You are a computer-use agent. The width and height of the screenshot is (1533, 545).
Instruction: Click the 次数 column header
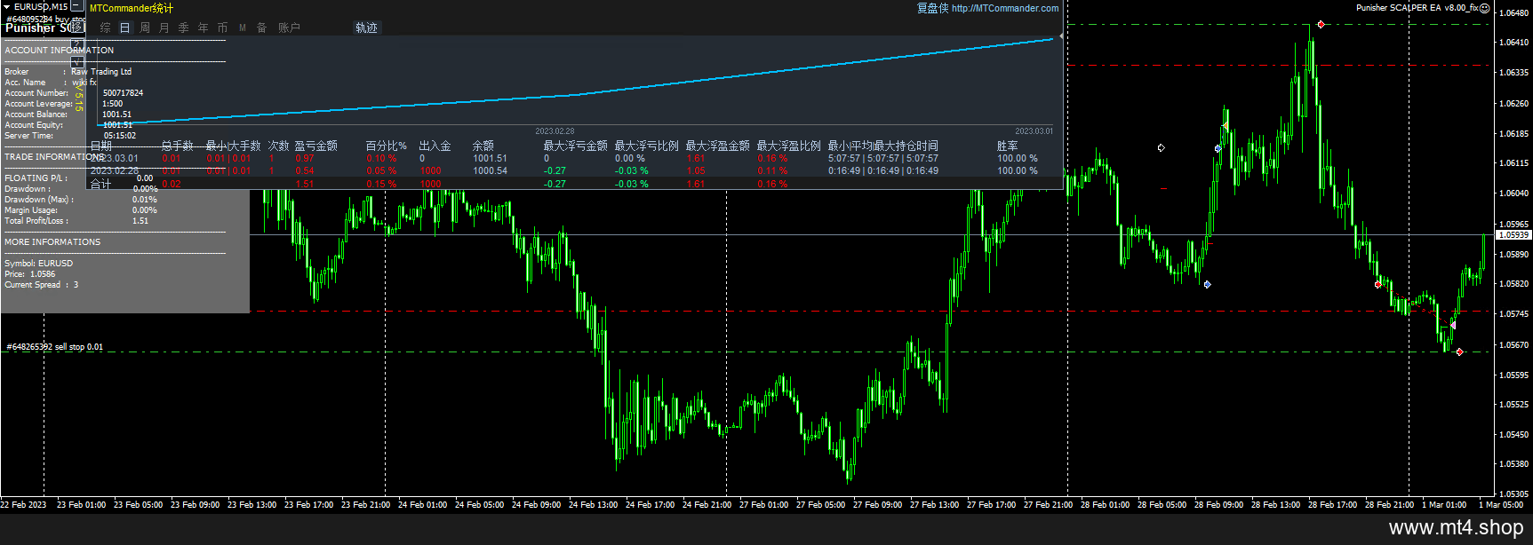[x=279, y=146]
